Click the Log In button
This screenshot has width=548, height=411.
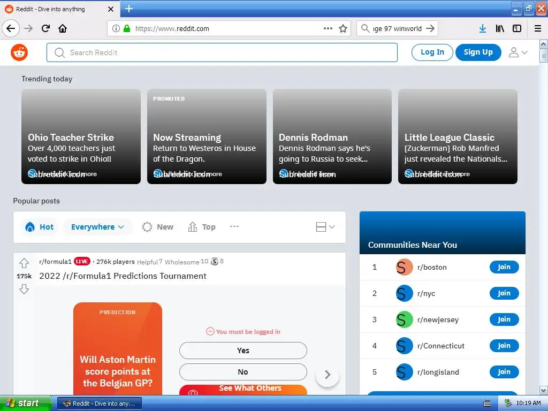[432, 52]
